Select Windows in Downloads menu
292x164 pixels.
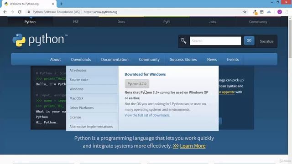click(92, 89)
